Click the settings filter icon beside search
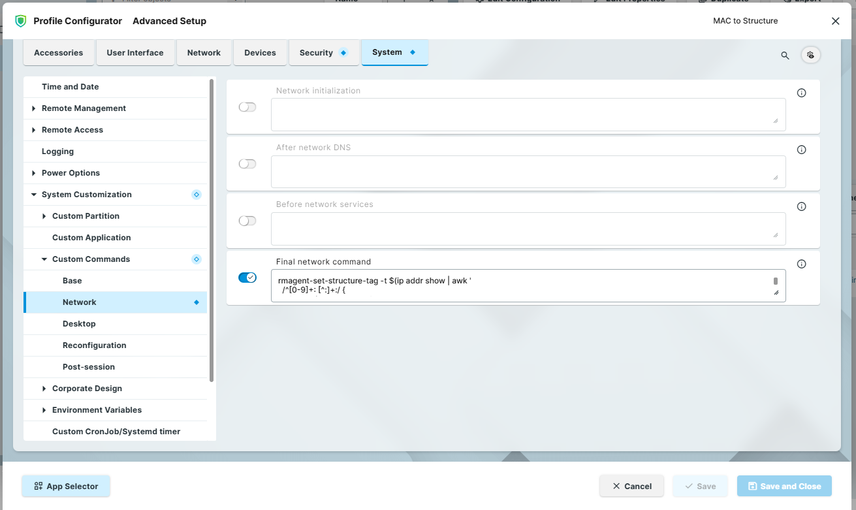 (x=810, y=55)
